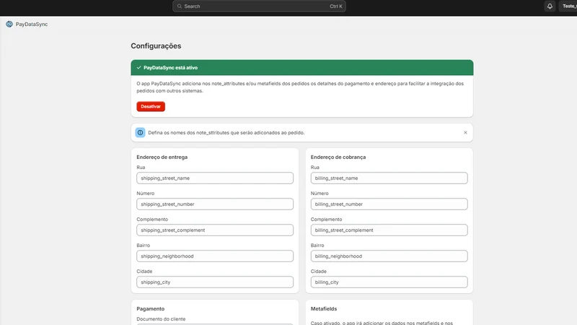
Task: Click the Desativar button
Action: [151, 106]
